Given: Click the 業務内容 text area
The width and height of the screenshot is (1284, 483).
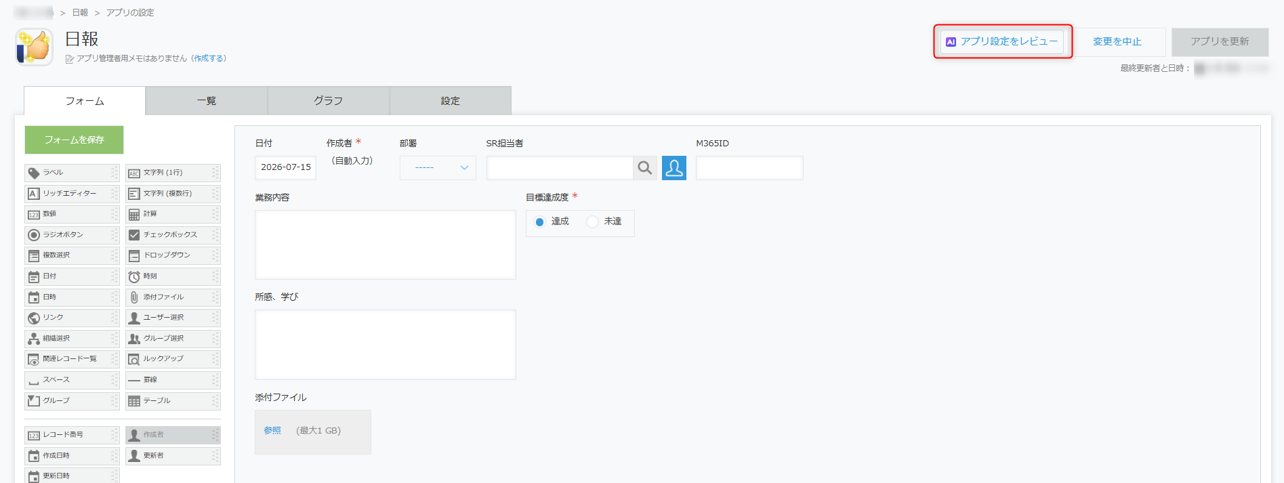Looking at the screenshot, I should pos(386,245).
